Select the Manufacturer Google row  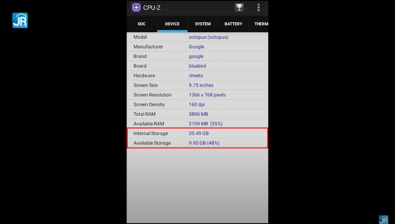point(197,47)
